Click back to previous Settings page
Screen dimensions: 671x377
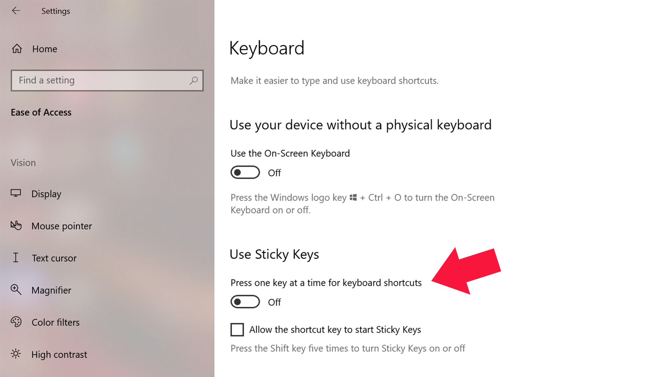tap(16, 10)
